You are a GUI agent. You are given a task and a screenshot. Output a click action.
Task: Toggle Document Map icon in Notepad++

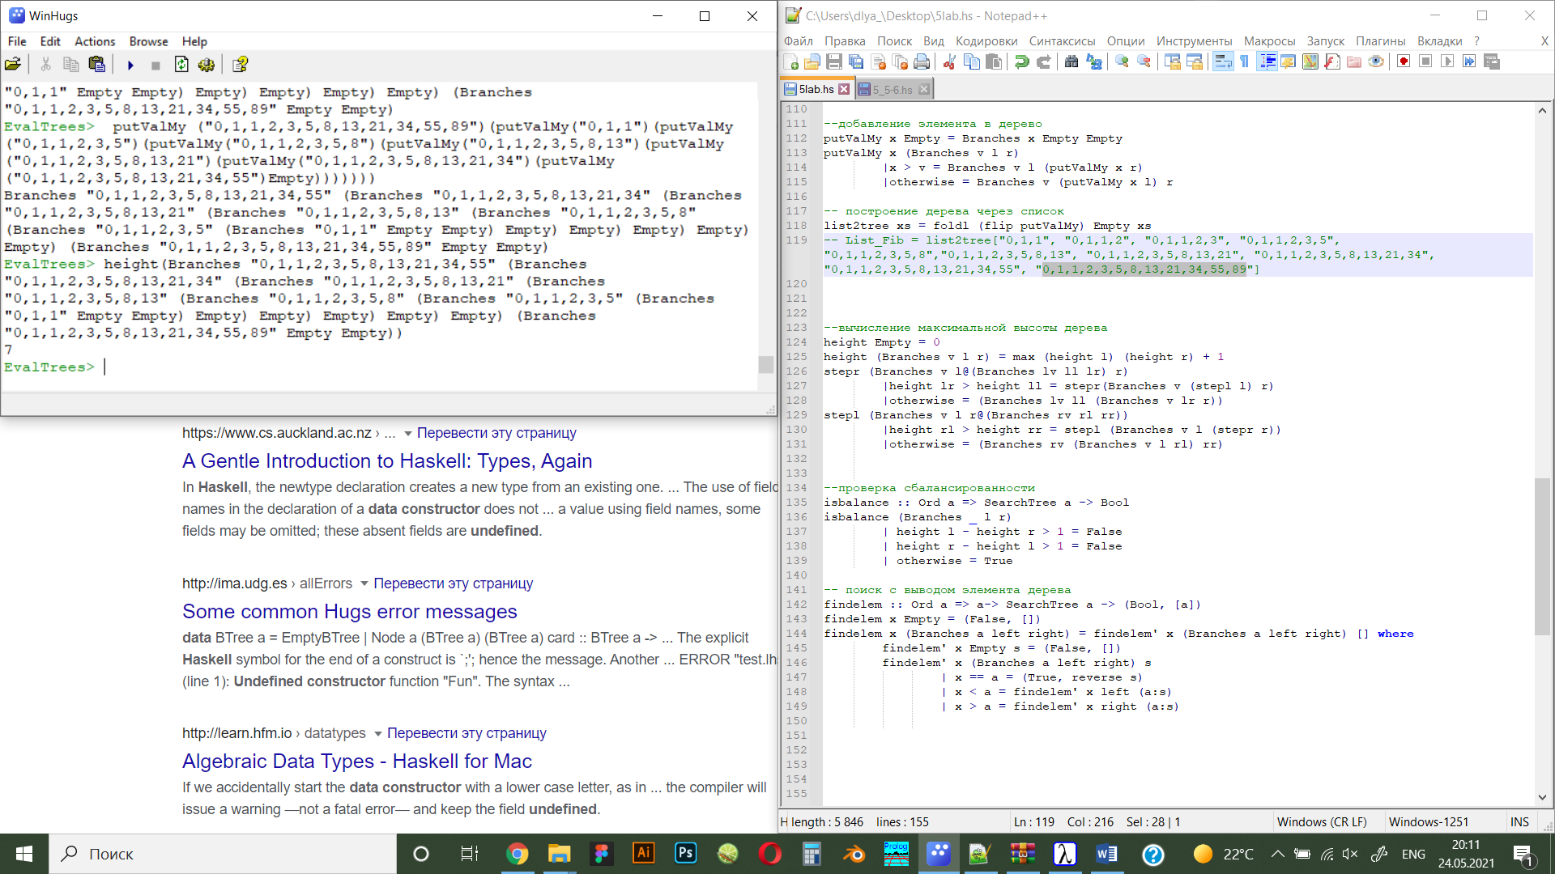point(1310,62)
